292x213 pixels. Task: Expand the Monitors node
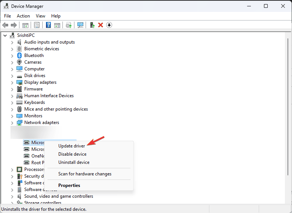tap(12, 116)
